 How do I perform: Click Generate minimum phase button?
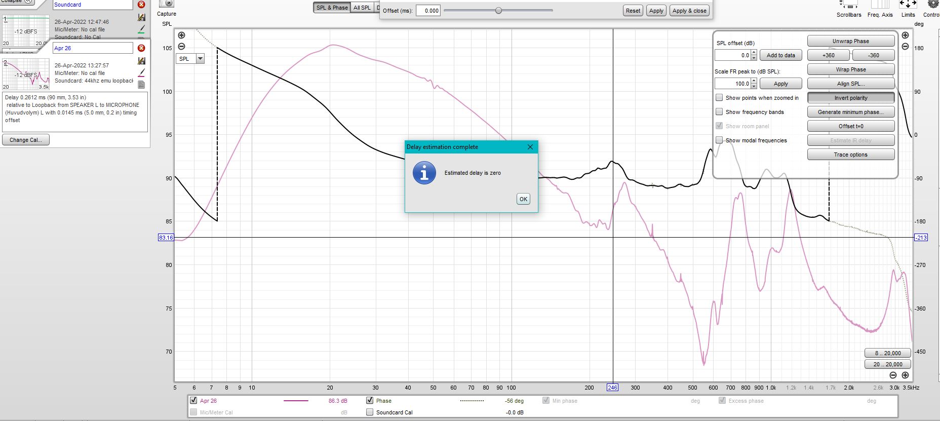click(x=851, y=112)
